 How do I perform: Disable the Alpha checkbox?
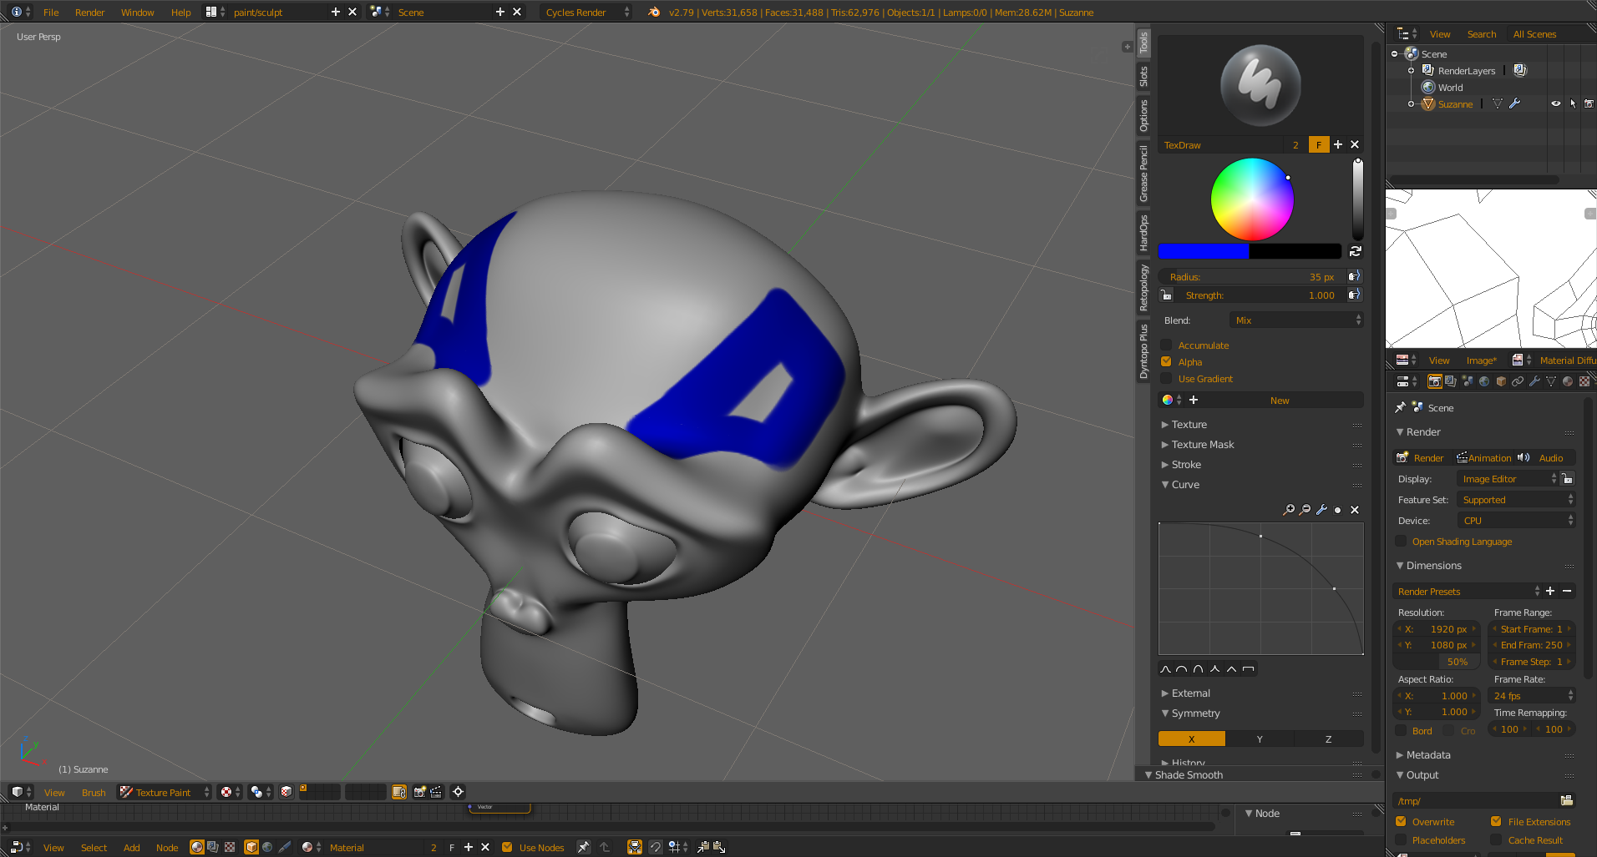[1166, 362]
